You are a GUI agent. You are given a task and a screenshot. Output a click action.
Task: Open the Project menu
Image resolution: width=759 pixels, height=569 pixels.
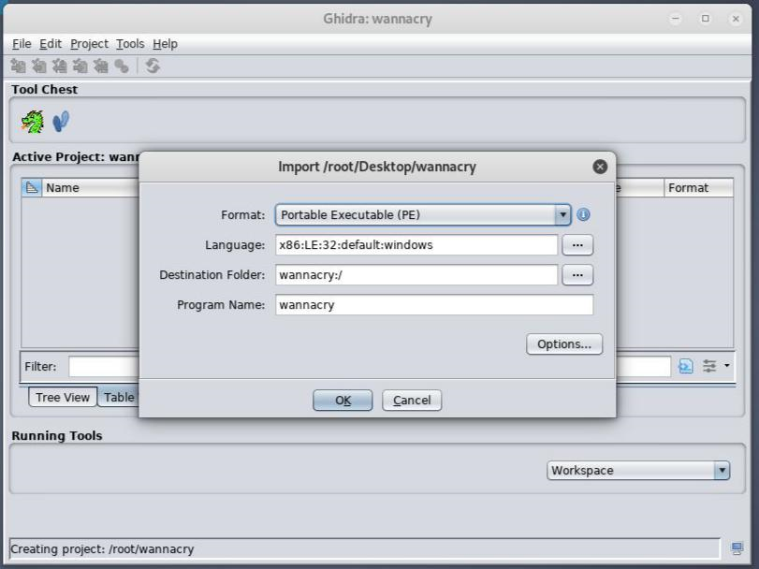pyautogui.click(x=89, y=44)
